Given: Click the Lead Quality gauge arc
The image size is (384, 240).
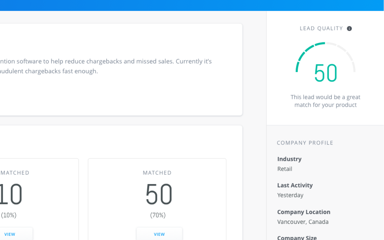Looking at the screenshot, I should click(x=325, y=57).
